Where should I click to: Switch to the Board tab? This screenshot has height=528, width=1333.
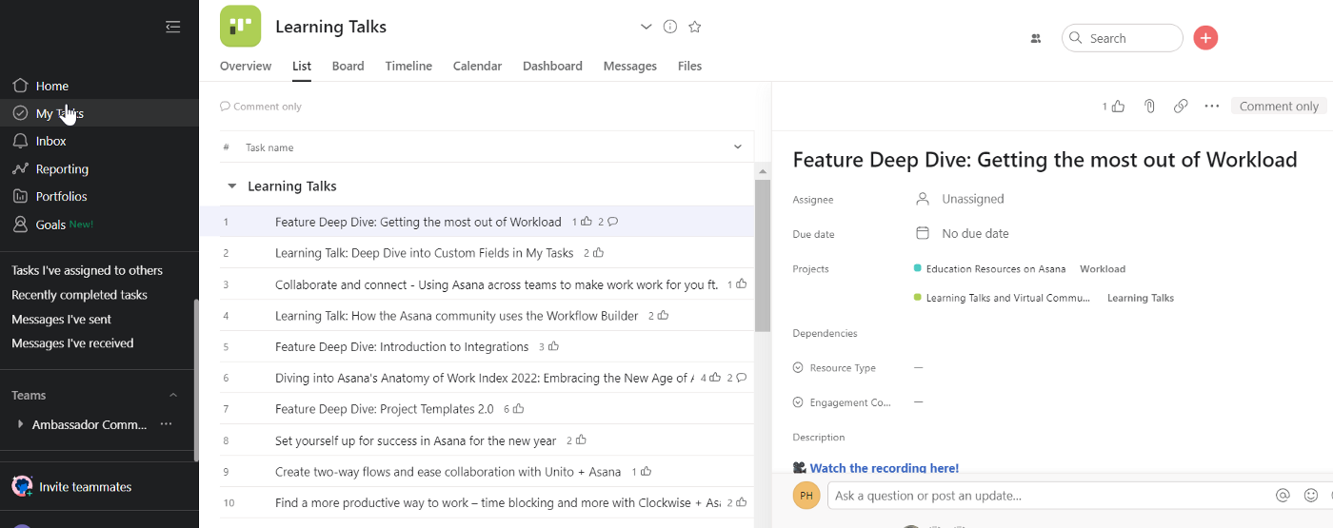point(348,66)
